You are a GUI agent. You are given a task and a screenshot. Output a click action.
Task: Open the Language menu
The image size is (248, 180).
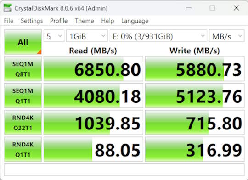coord(135,21)
